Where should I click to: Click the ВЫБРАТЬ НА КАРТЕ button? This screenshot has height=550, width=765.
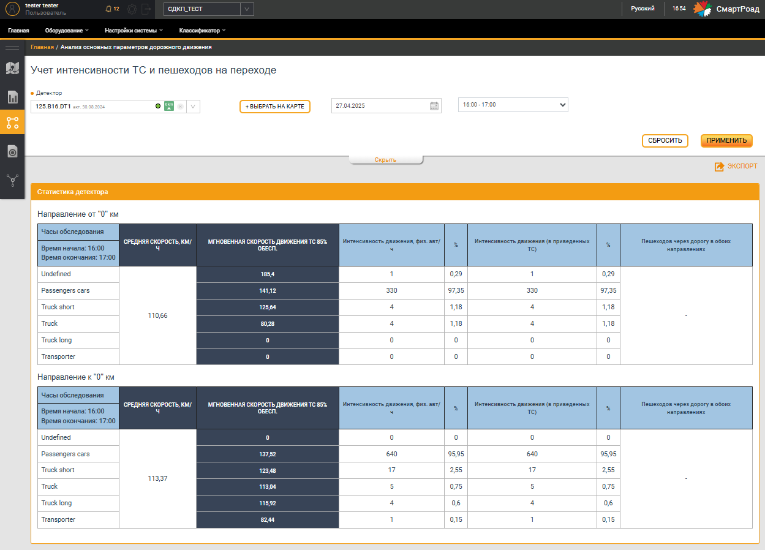(x=275, y=107)
